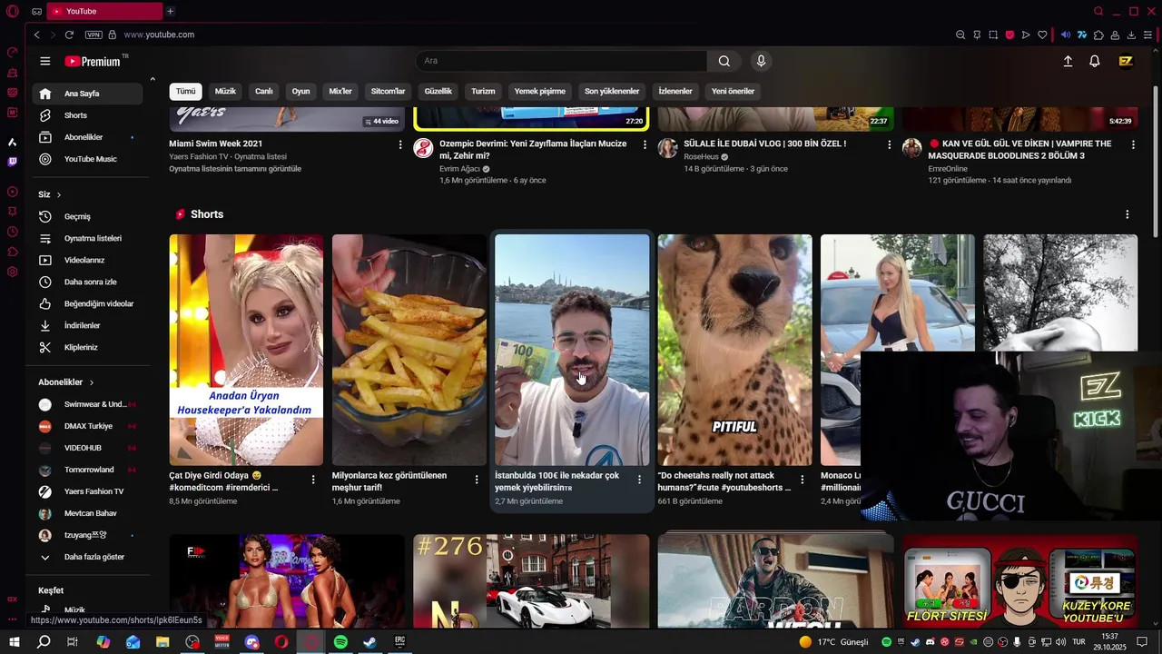Go to Ana Sayfa in the sidebar

point(87,94)
